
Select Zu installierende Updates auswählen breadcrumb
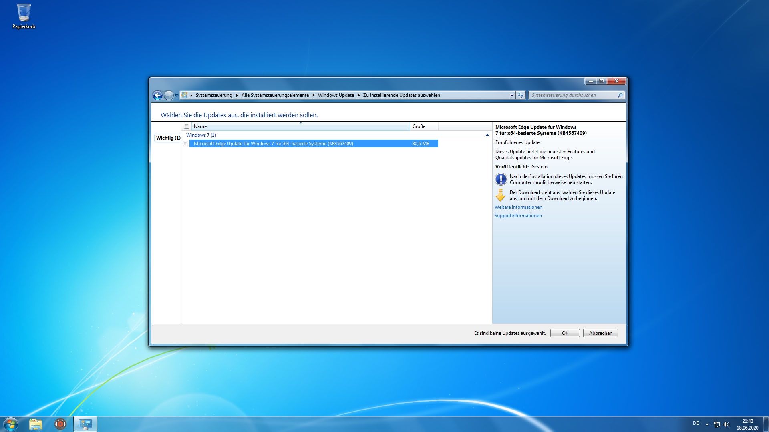click(402, 95)
